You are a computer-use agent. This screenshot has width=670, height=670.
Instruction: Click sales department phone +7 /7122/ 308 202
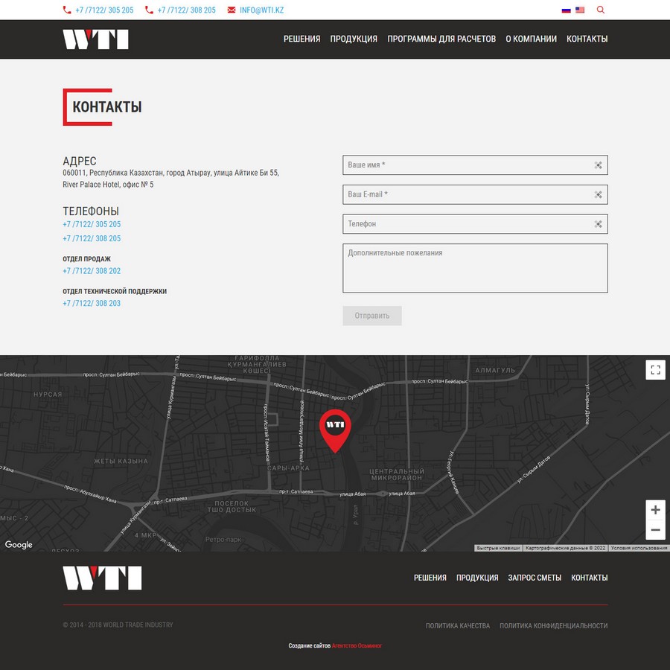92,271
